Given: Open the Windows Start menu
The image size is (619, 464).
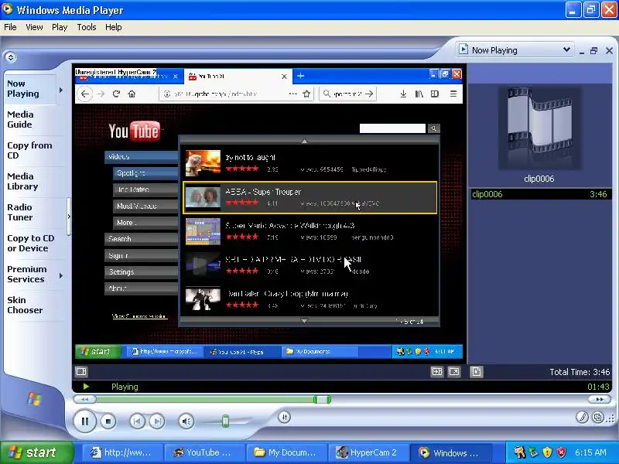Looking at the screenshot, I should pyautogui.click(x=36, y=452).
